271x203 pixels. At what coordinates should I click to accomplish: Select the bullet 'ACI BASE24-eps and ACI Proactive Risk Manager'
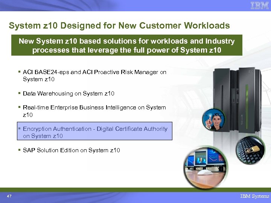click(94, 76)
